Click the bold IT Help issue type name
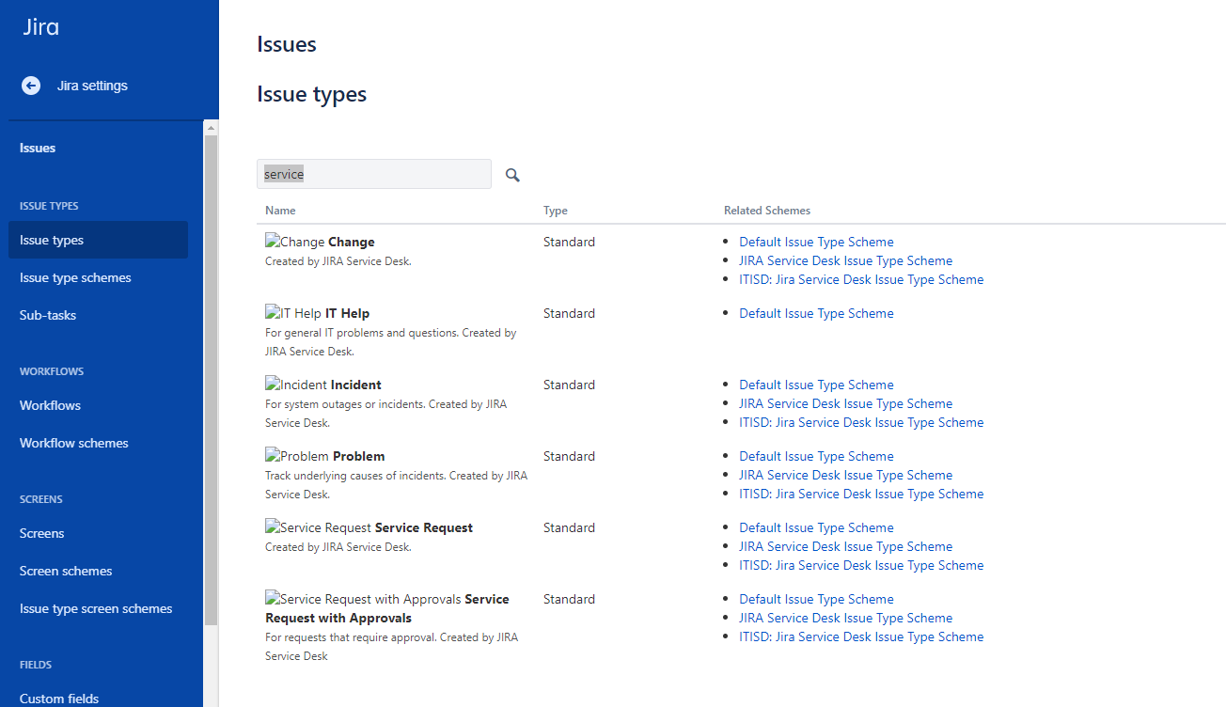Image resolution: width=1226 pixels, height=707 pixels. click(348, 313)
